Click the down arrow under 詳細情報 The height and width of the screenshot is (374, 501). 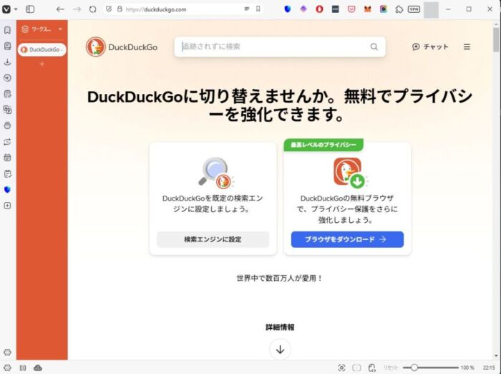[x=280, y=350]
